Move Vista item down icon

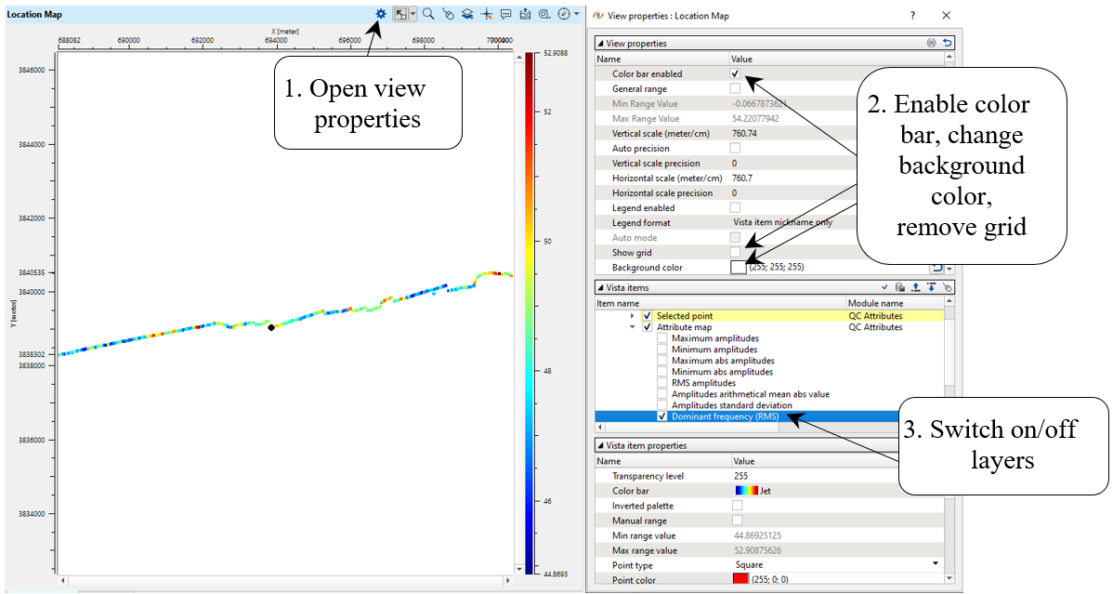tap(931, 288)
